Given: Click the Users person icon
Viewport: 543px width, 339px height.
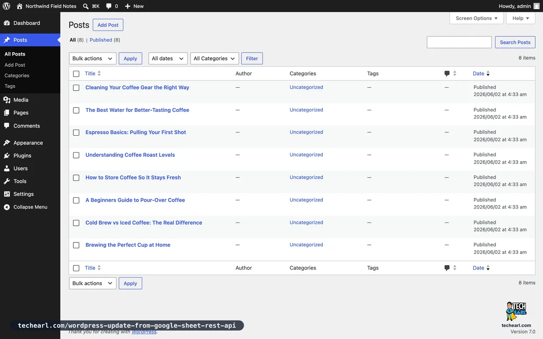Looking at the screenshot, I should tap(7, 168).
